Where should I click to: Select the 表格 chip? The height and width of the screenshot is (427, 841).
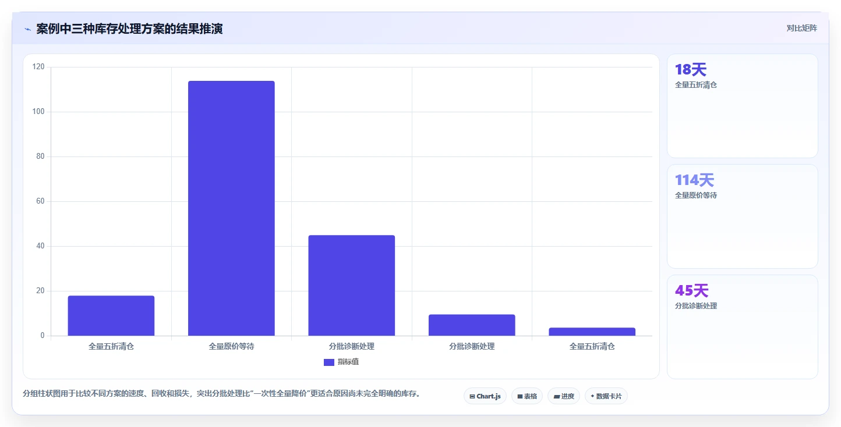click(527, 396)
